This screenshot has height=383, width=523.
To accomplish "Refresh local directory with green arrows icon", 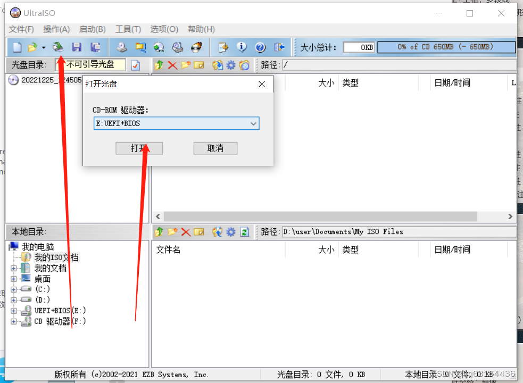I will click(245, 231).
